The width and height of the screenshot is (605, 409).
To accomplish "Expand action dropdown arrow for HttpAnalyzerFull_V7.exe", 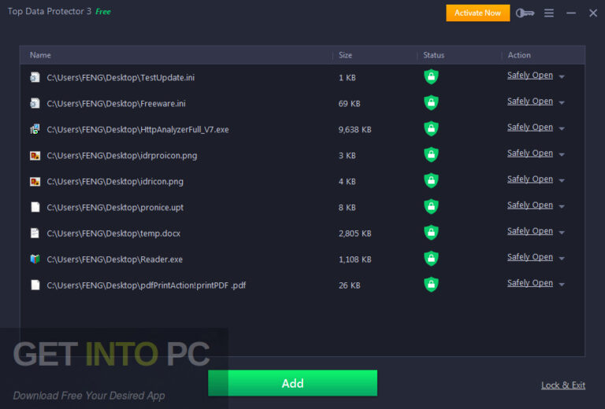I will [562, 128].
